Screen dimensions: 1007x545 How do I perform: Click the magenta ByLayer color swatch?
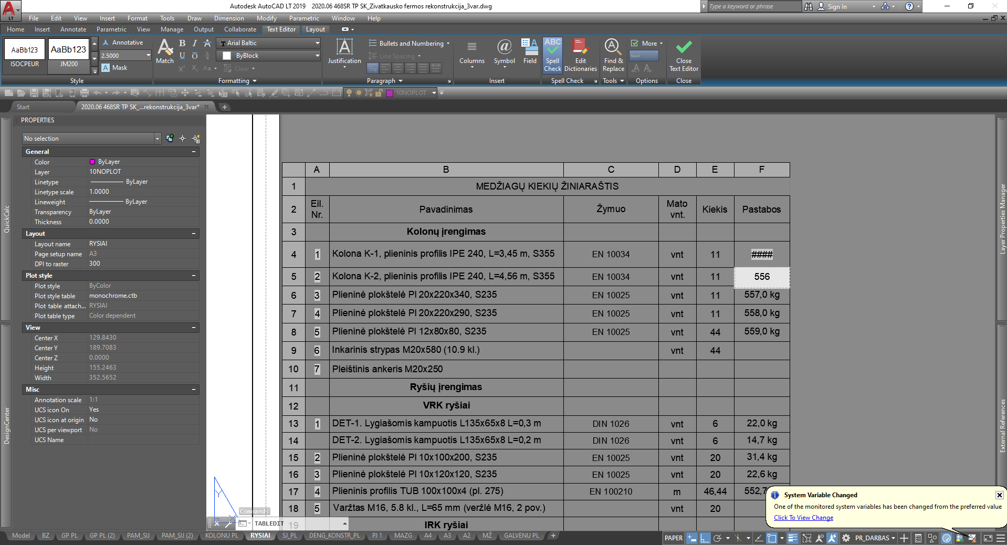(x=92, y=162)
